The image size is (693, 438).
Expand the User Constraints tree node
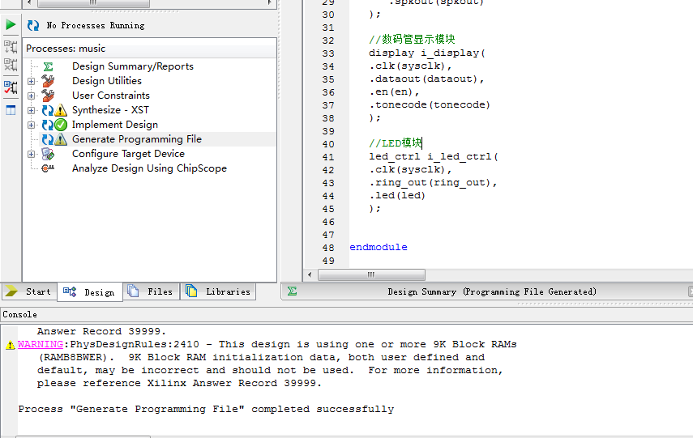pos(32,96)
